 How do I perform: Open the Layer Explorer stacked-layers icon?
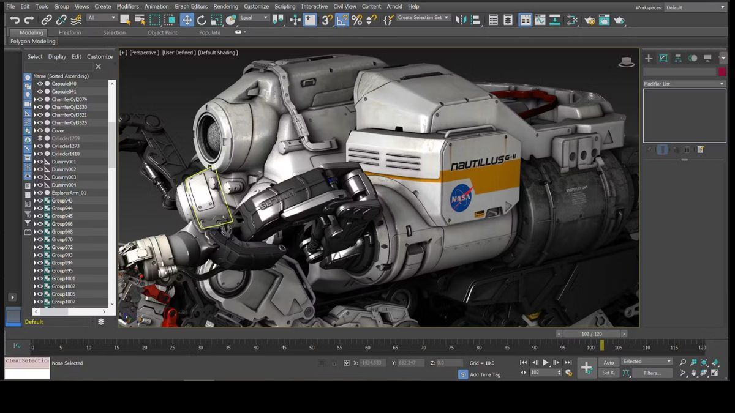pyautogui.click(x=508, y=20)
